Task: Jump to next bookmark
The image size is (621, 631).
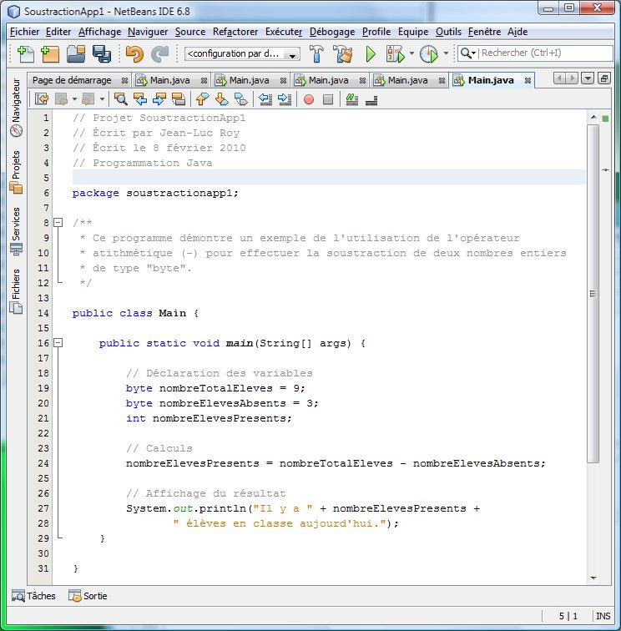Action: pyautogui.click(x=222, y=99)
